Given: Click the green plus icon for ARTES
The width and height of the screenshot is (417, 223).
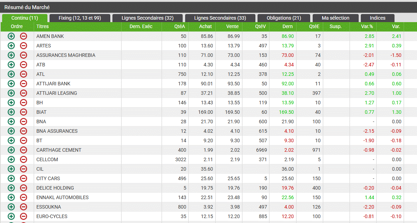Looking at the screenshot, I should point(11,46).
